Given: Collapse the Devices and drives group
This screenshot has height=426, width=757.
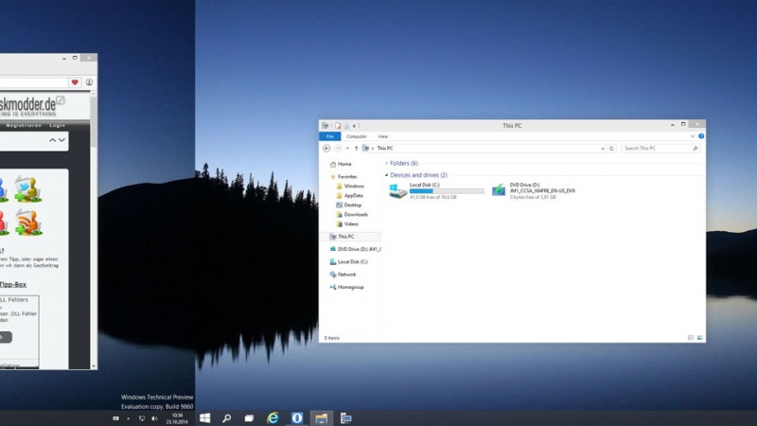Looking at the screenshot, I should tap(386, 175).
